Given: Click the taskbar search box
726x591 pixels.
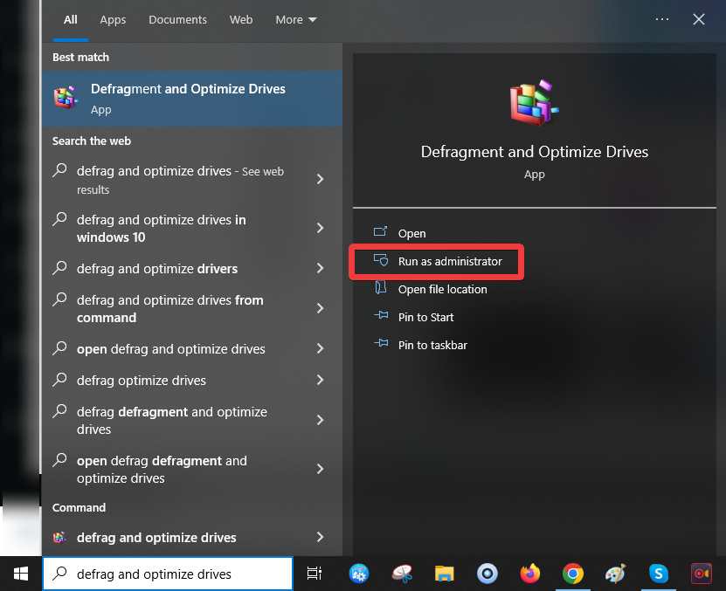Looking at the screenshot, I should [x=168, y=574].
